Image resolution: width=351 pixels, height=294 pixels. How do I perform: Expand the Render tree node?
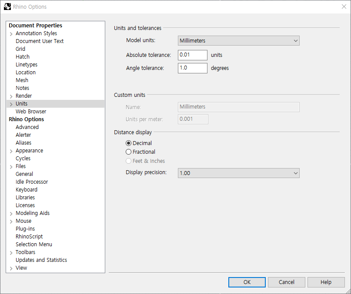[11, 96]
